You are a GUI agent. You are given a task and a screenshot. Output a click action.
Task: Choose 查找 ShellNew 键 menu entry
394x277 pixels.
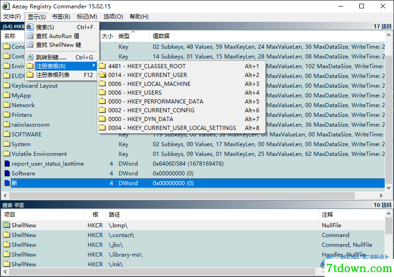[62, 45]
